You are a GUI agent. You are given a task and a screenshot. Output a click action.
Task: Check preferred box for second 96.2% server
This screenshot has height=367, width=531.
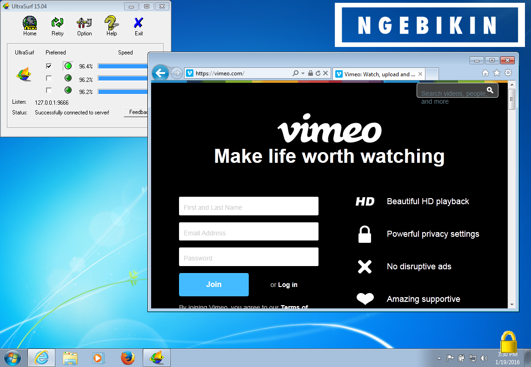(x=49, y=78)
